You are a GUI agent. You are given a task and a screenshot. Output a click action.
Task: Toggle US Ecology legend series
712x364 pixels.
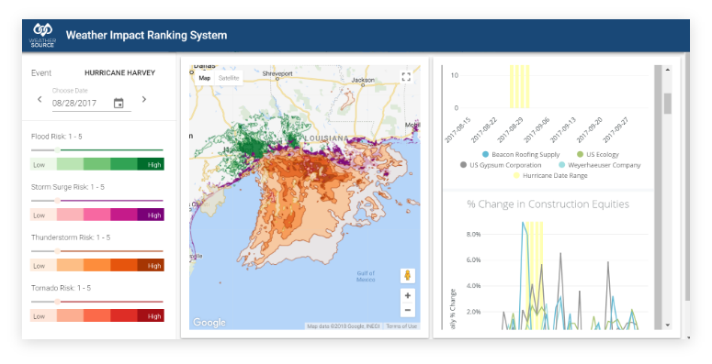click(597, 155)
